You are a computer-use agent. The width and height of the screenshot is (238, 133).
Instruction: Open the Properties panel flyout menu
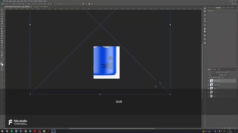(237, 8)
